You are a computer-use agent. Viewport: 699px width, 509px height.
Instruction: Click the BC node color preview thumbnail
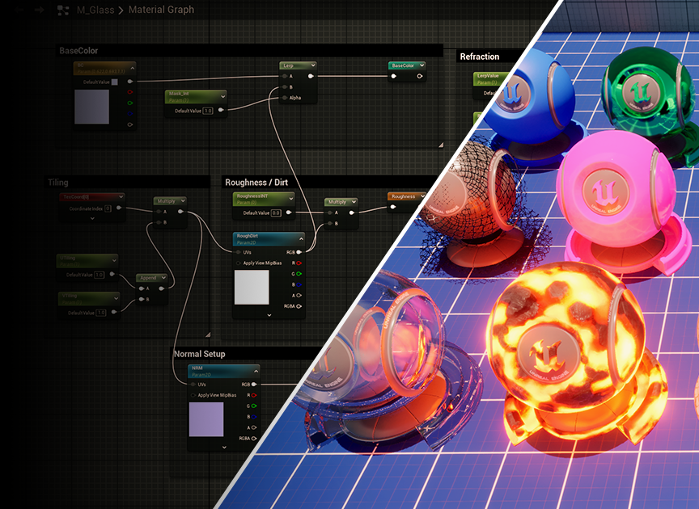(x=92, y=107)
